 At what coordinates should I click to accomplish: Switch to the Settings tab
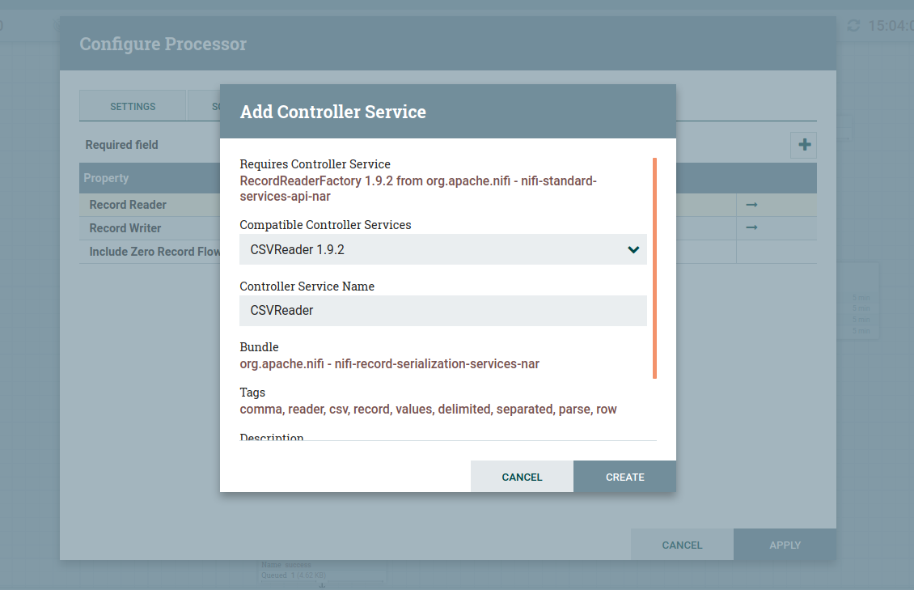[133, 106]
